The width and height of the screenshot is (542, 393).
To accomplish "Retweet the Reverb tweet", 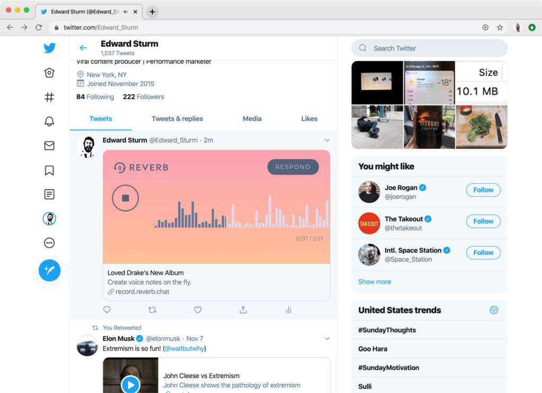I will (152, 310).
